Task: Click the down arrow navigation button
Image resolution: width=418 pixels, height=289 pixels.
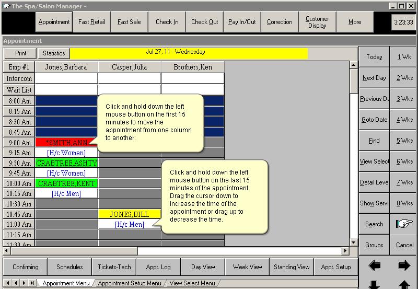Action: (x=374, y=284)
